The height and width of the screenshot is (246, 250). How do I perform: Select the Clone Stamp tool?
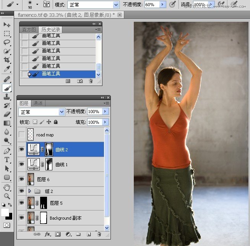[x=7, y=97]
